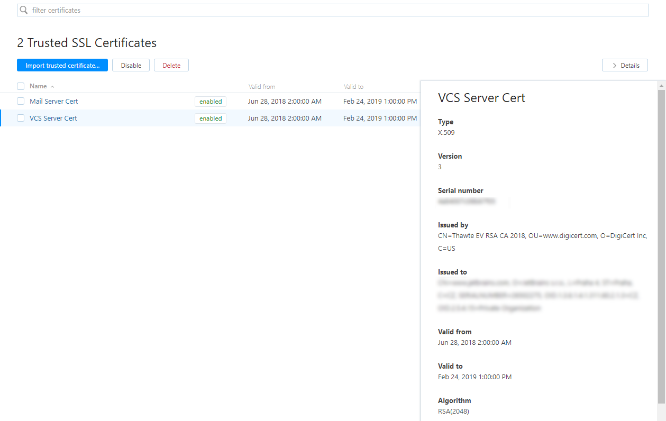Click Mail Server Cert enabled badge

(211, 102)
